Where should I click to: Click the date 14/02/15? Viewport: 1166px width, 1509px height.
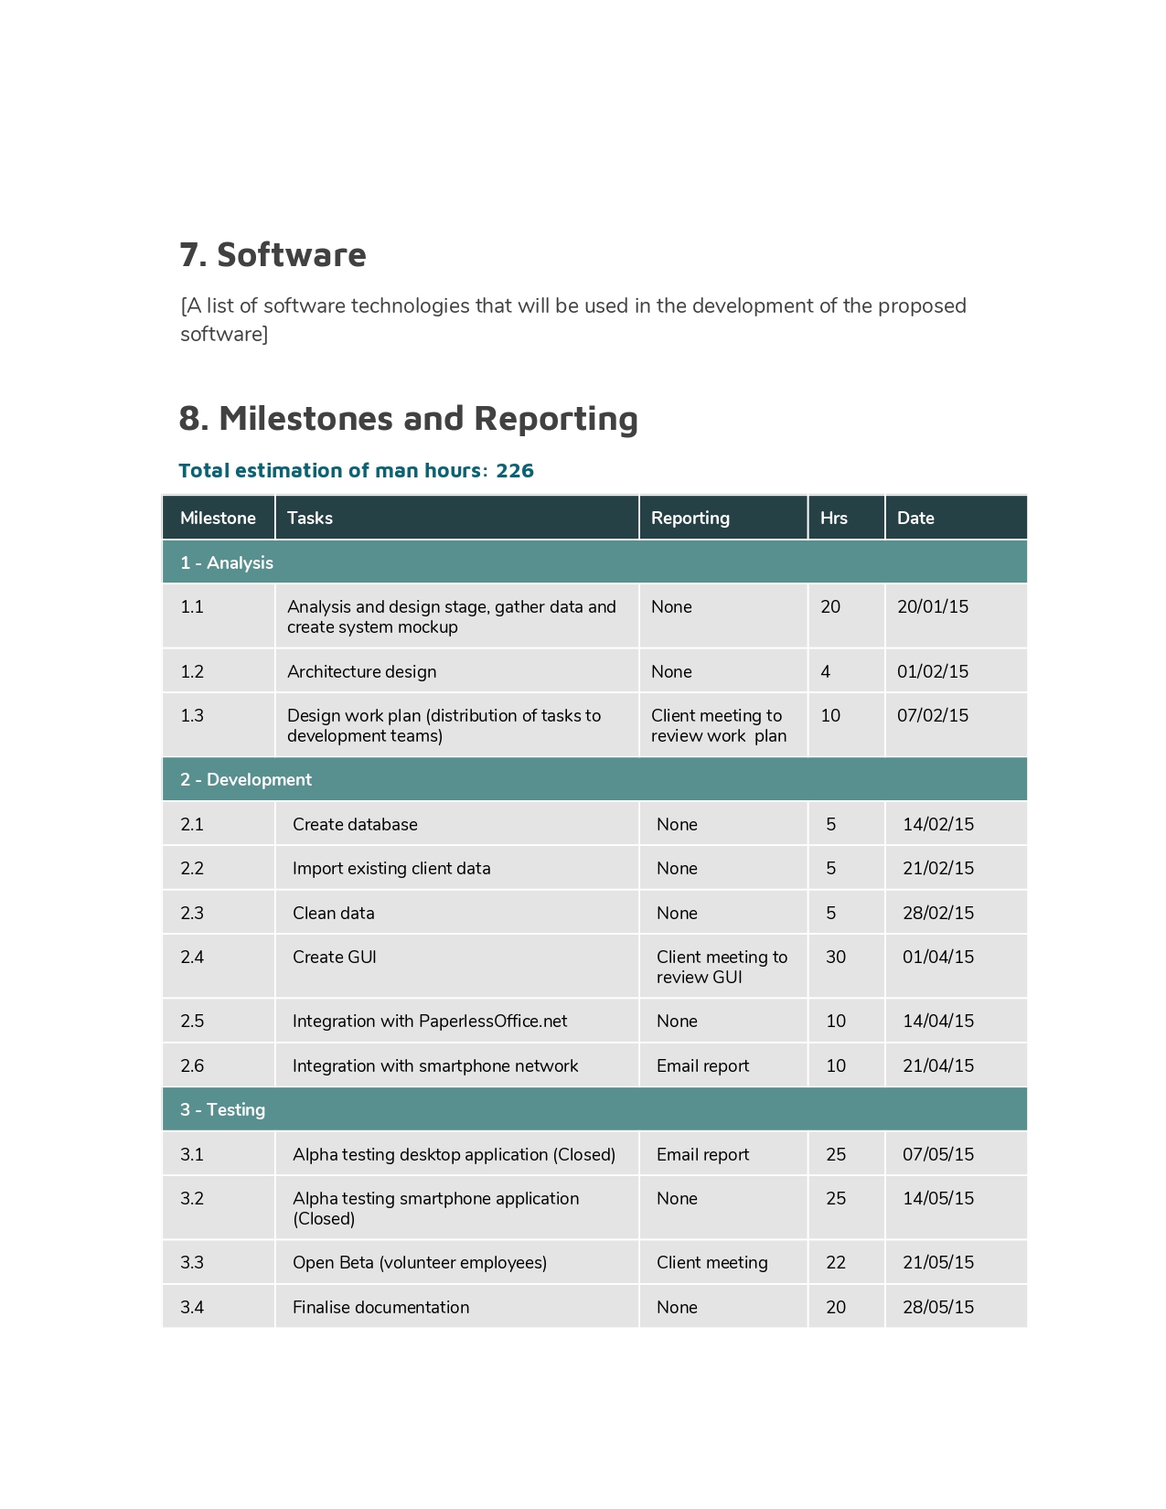(938, 824)
